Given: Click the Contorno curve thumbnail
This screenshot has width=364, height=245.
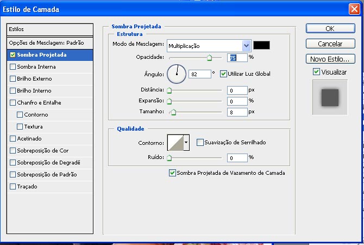Looking at the screenshot, I should [175, 143].
